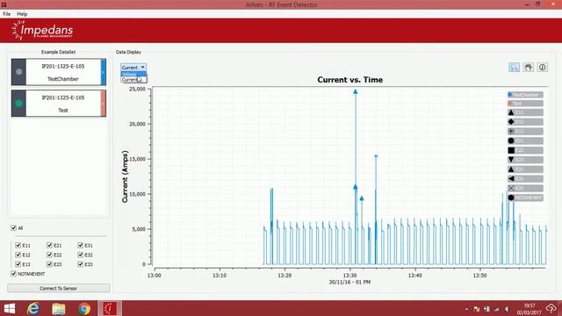Click the power tray icon
This screenshot has width=562, height=316.
[486, 309]
